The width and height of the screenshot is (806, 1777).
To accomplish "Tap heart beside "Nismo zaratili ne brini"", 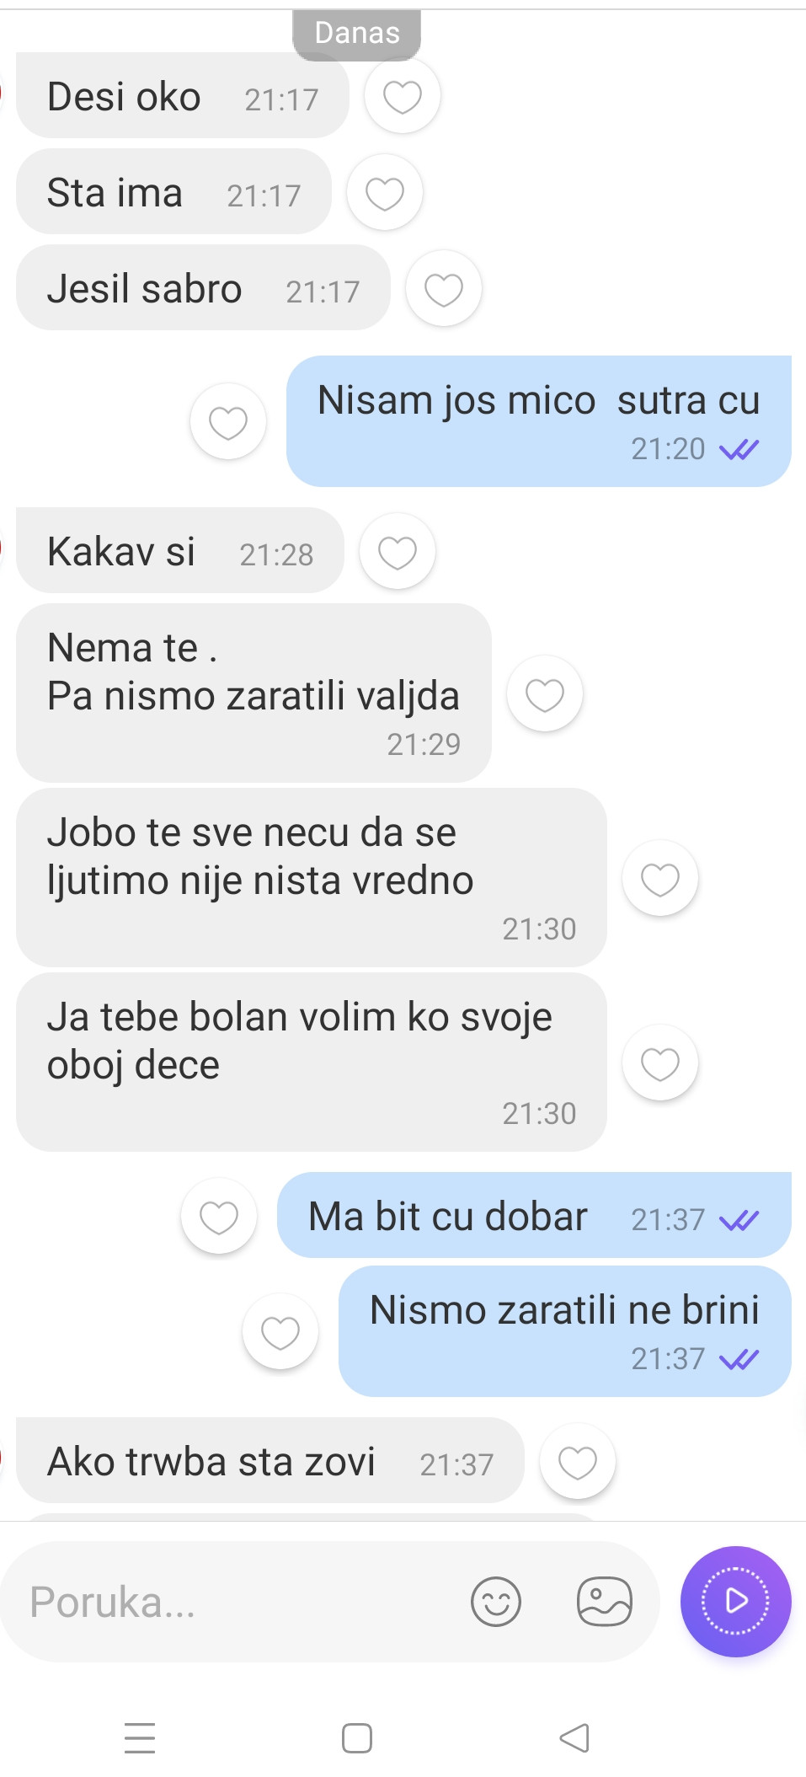I will [x=280, y=1332].
